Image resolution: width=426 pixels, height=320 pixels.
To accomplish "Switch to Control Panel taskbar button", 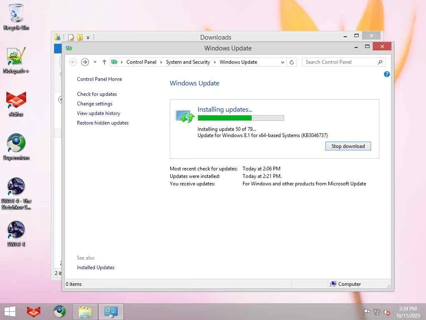I will click(x=111, y=312).
